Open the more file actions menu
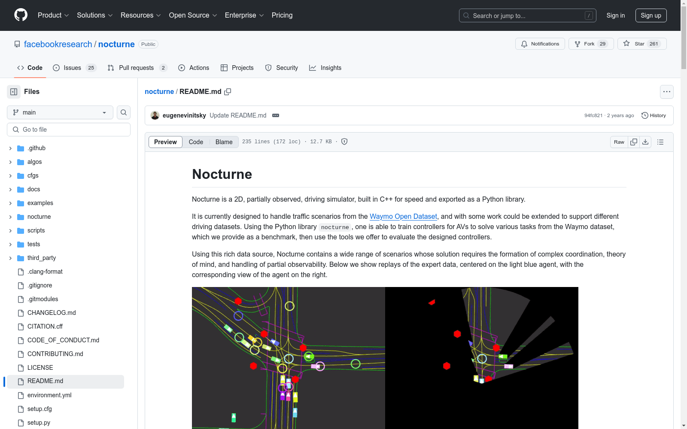 click(x=666, y=92)
